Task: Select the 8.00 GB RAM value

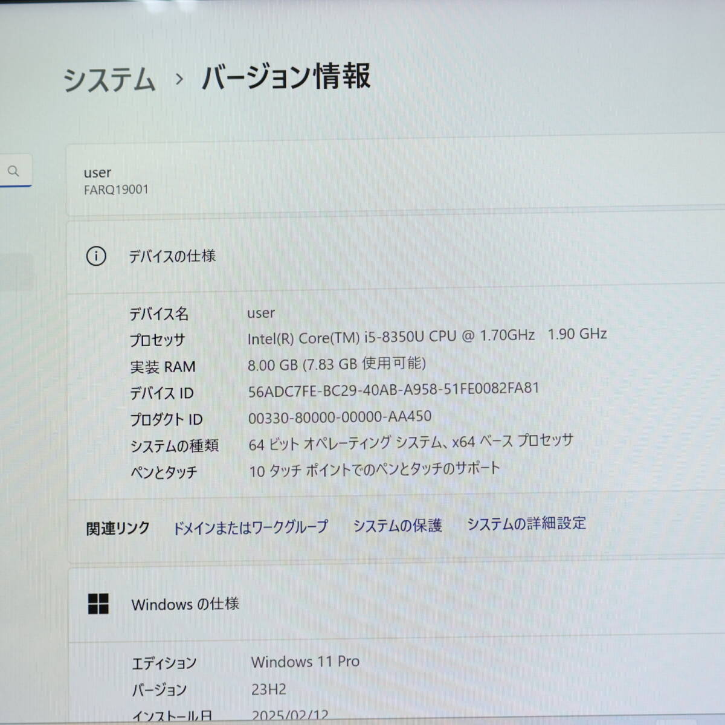Action: [337, 364]
